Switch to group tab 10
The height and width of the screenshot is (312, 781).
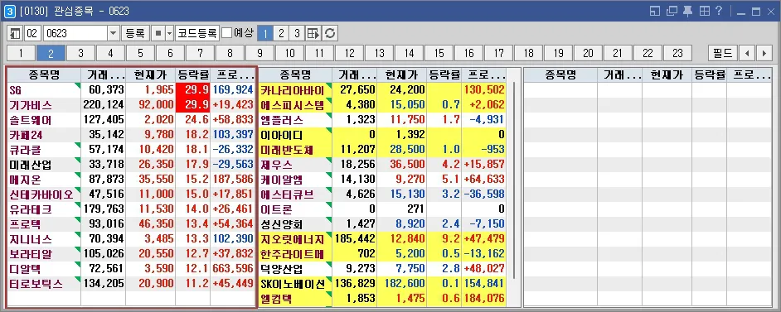pos(290,53)
